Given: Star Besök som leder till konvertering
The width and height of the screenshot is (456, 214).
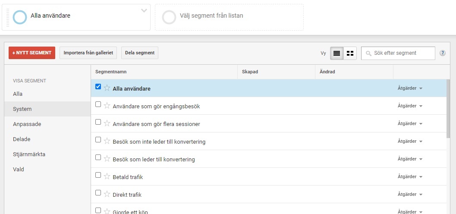Looking at the screenshot, I should pyautogui.click(x=107, y=159).
